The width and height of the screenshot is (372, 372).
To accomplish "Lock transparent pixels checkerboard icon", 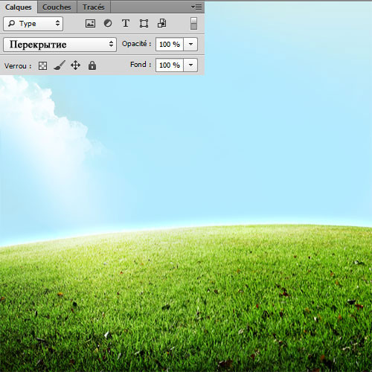I will coord(42,66).
